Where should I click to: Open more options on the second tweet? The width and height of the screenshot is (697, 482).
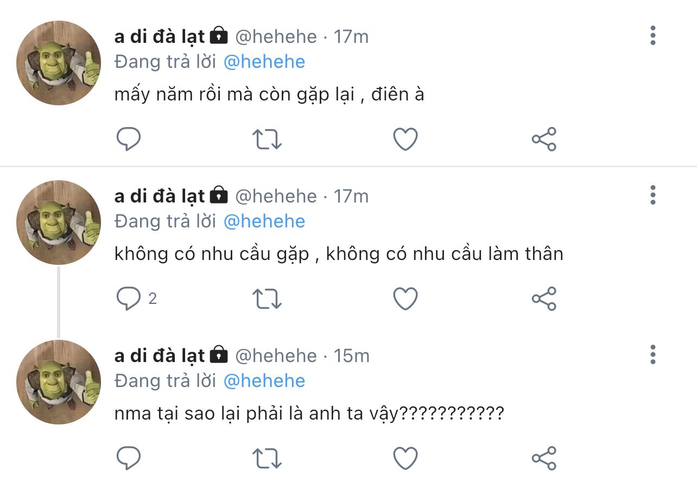[652, 195]
